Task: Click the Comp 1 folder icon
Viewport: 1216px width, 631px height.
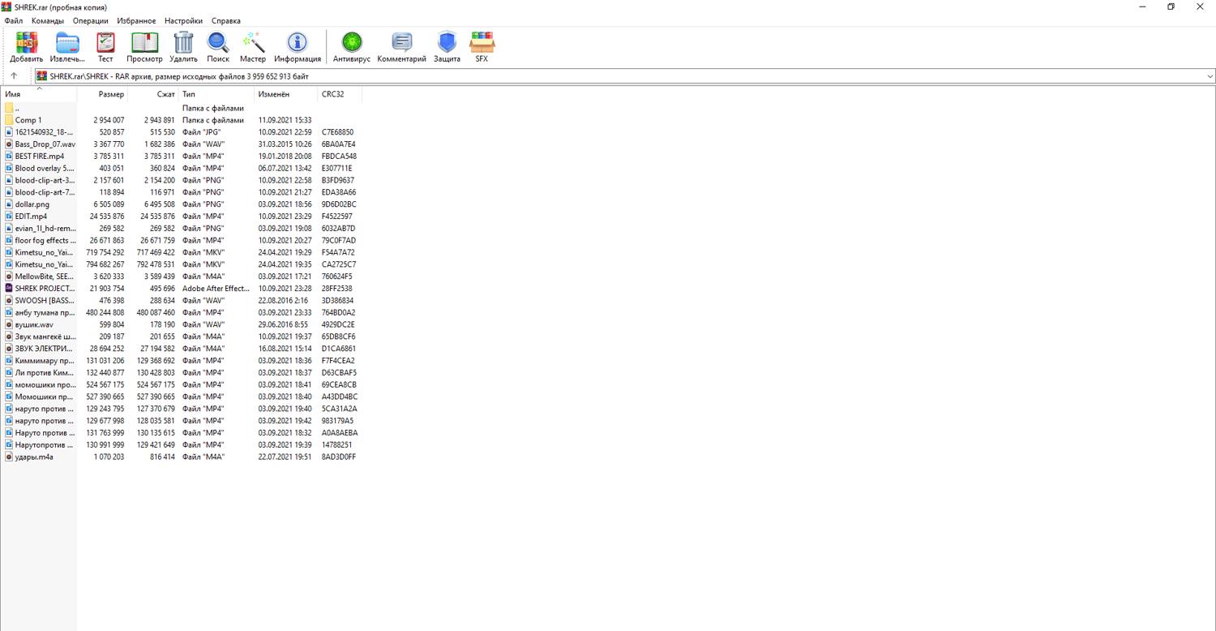Action: pos(9,120)
